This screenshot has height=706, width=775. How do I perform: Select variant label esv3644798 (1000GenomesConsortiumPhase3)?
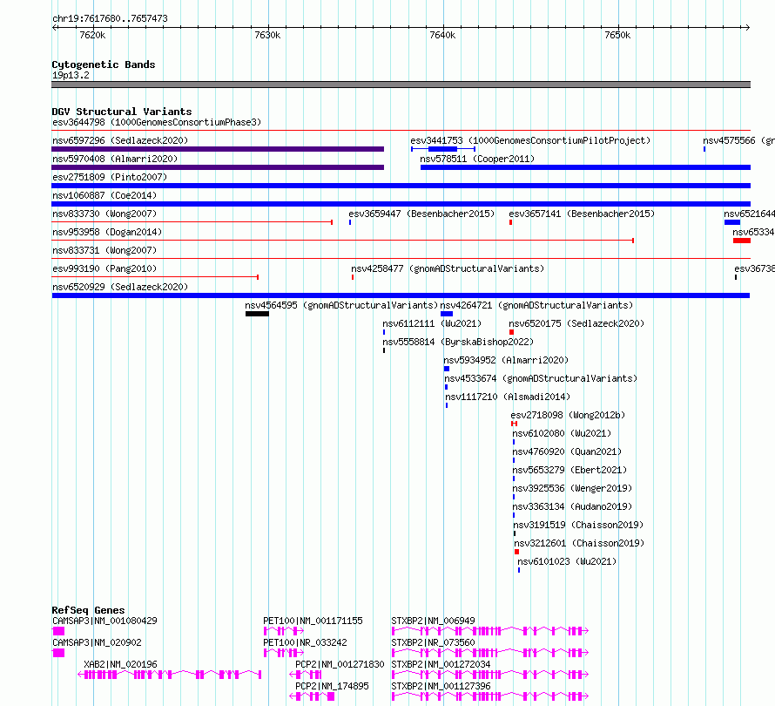157,122
